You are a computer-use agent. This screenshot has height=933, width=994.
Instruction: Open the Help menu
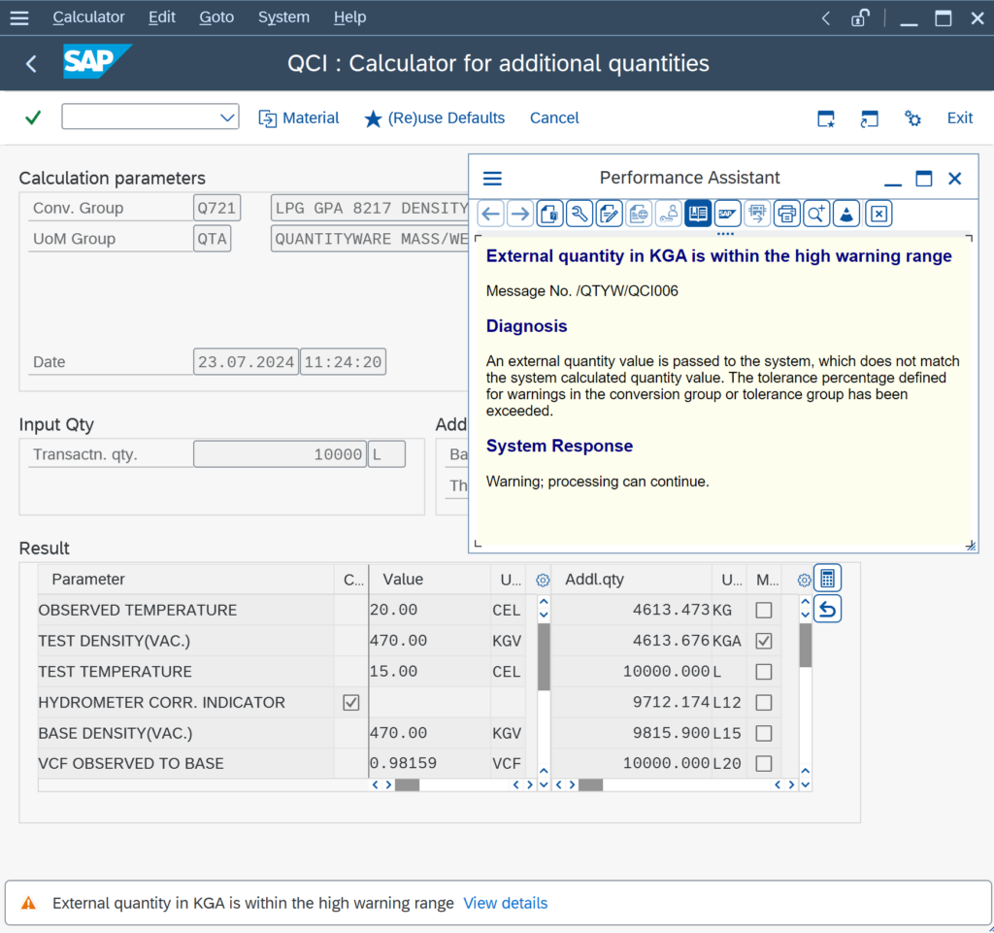tap(349, 17)
